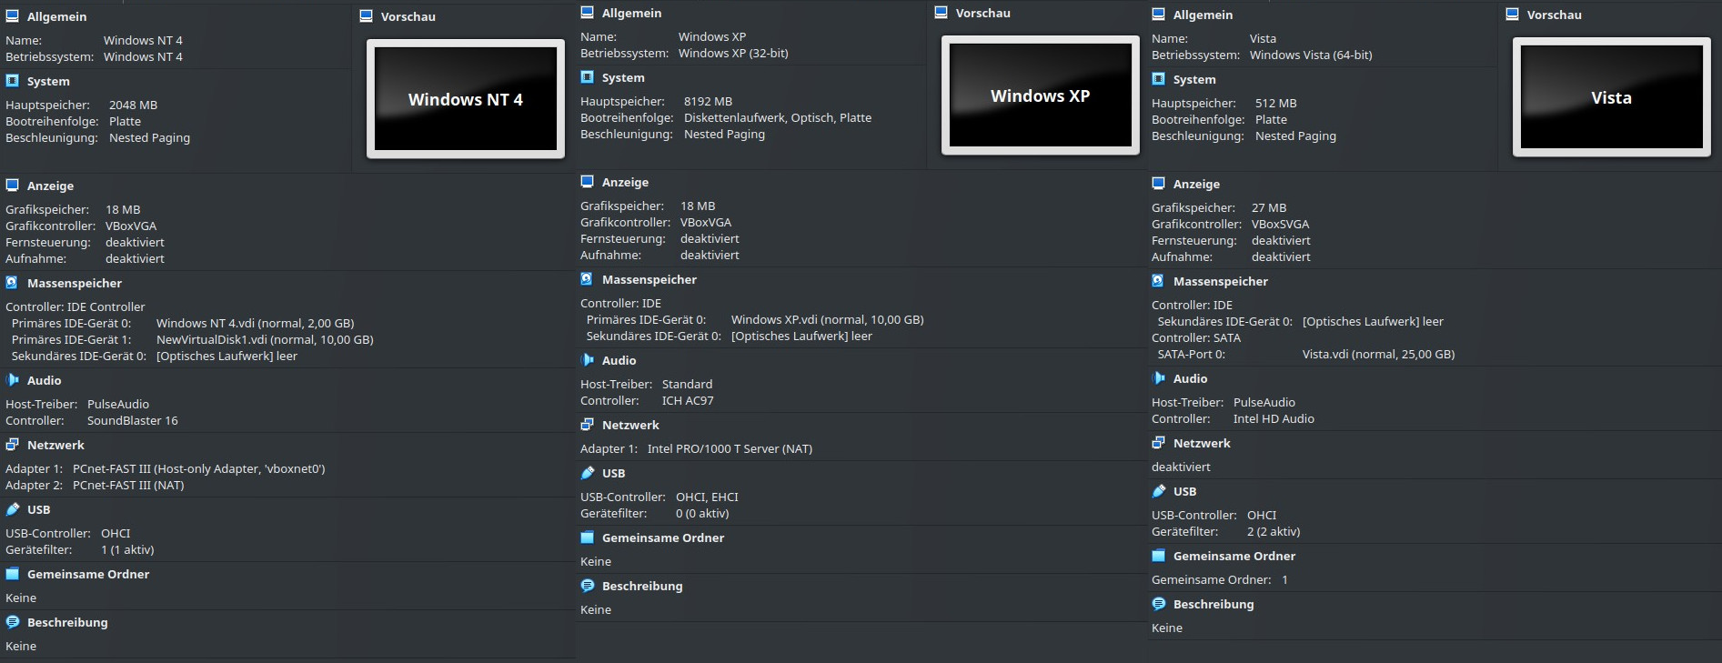Click 'VBoxSVGA' Grafikcontroller value
The width and height of the screenshot is (1722, 663).
click(x=1281, y=224)
